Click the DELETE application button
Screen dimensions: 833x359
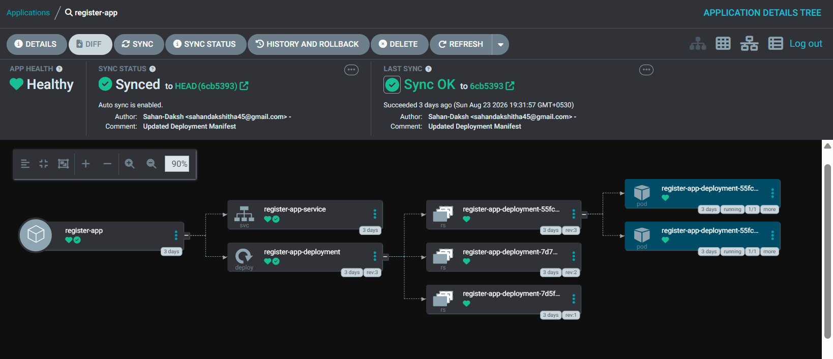coord(399,44)
